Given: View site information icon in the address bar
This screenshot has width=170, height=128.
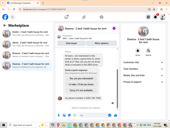Looking at the screenshot, I should tap(20, 9).
